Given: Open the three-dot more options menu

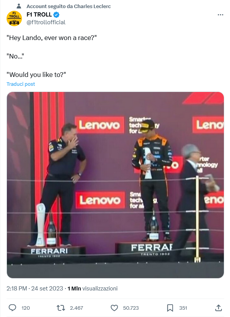Looking at the screenshot, I should [x=220, y=15].
